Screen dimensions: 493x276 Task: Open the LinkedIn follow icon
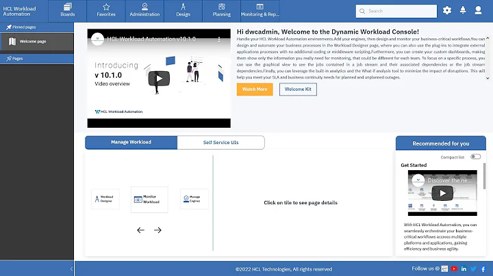[464, 268]
